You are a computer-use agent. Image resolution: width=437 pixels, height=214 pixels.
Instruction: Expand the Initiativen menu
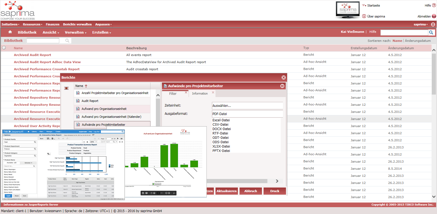tap(10, 24)
